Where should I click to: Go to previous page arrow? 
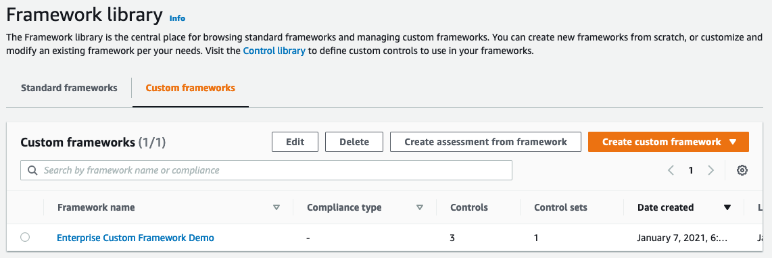[x=671, y=170]
